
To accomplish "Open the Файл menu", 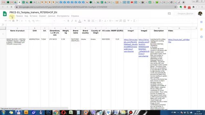I will pyautogui.click(x=12, y=16).
